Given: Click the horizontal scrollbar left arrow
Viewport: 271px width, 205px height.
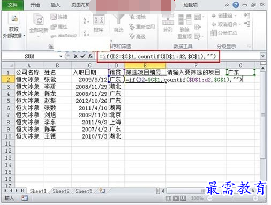Looking at the screenshot, I should [163, 191].
